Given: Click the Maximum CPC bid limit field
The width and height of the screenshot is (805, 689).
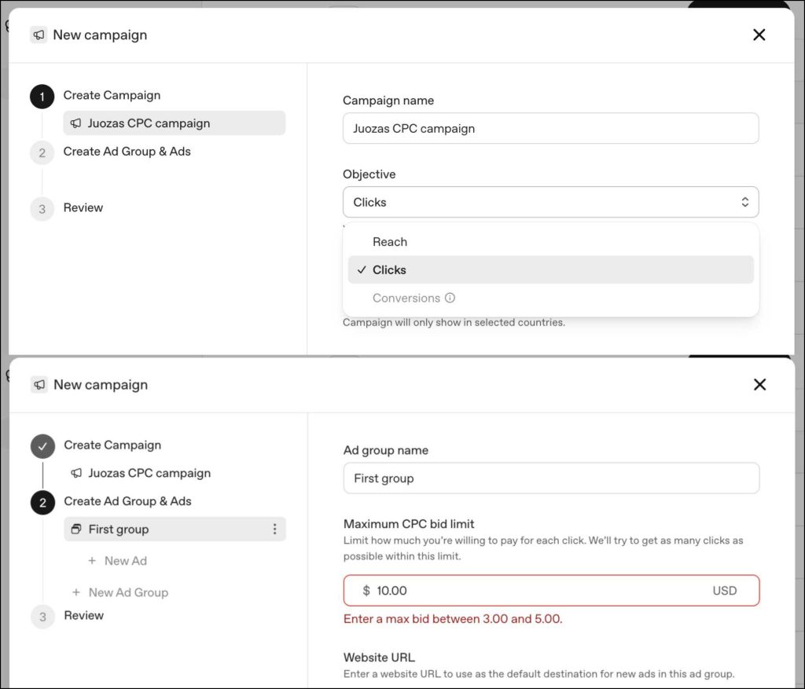Looking at the screenshot, I should tap(551, 591).
